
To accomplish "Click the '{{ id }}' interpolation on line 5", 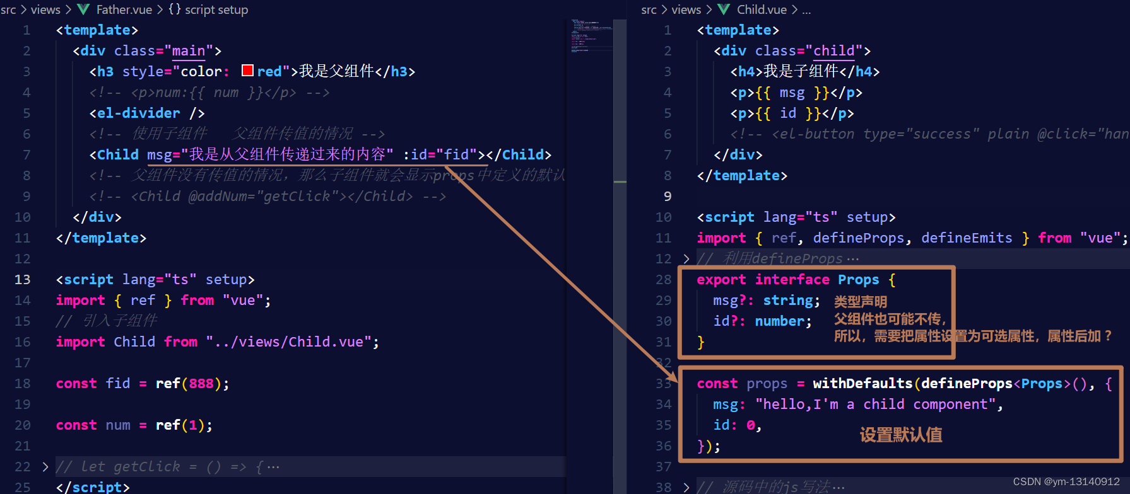I will pos(788,113).
